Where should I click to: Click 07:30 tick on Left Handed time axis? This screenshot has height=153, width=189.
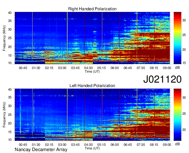coord(141,145)
